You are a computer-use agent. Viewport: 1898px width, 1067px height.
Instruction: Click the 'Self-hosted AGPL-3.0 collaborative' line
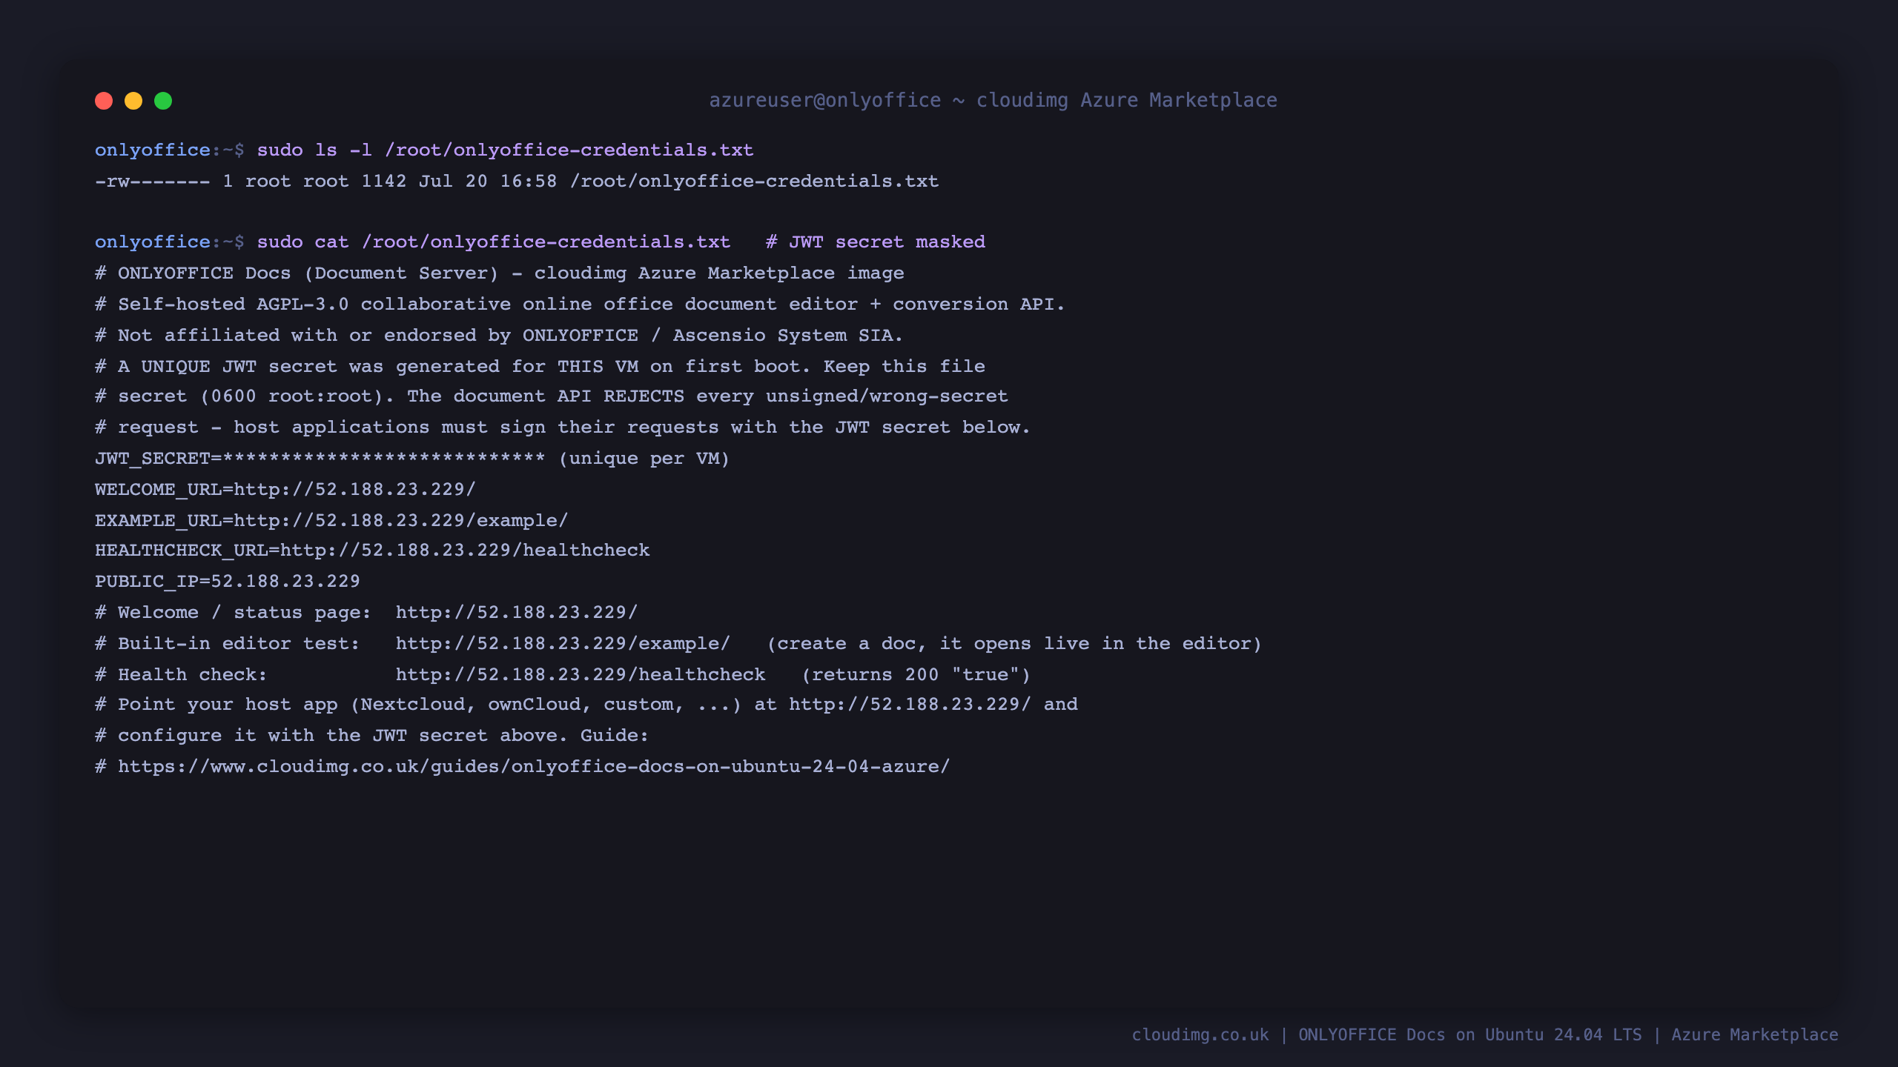(x=580, y=305)
